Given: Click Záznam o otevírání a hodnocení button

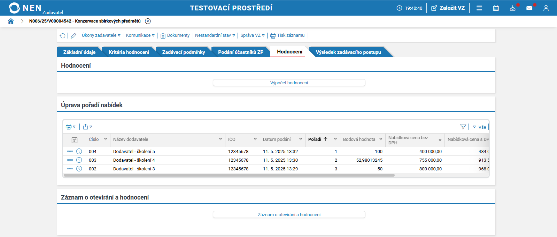Looking at the screenshot, I should pyautogui.click(x=289, y=214).
